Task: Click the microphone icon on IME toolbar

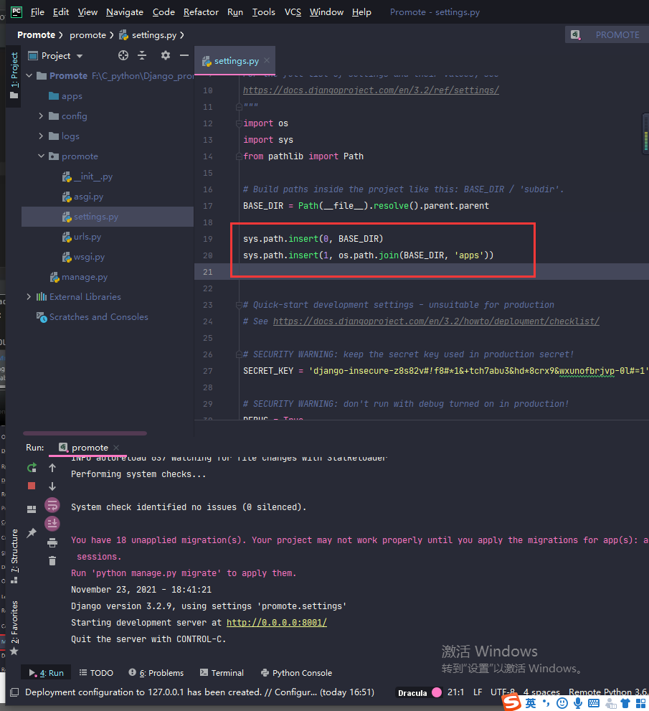Action: pos(578,703)
